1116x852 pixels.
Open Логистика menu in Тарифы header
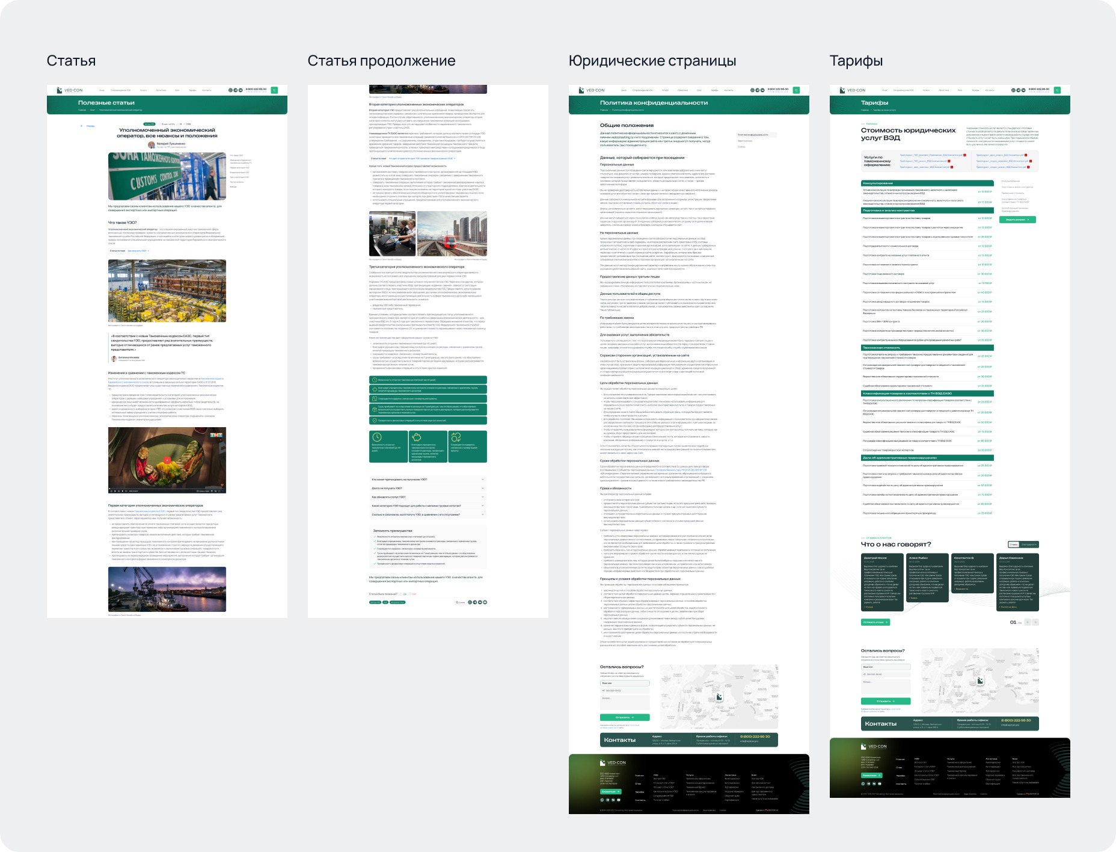[943, 90]
